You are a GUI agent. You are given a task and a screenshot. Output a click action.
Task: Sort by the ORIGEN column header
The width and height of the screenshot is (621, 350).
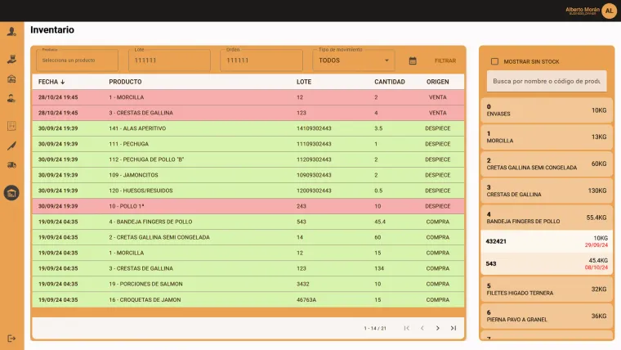tap(438, 82)
